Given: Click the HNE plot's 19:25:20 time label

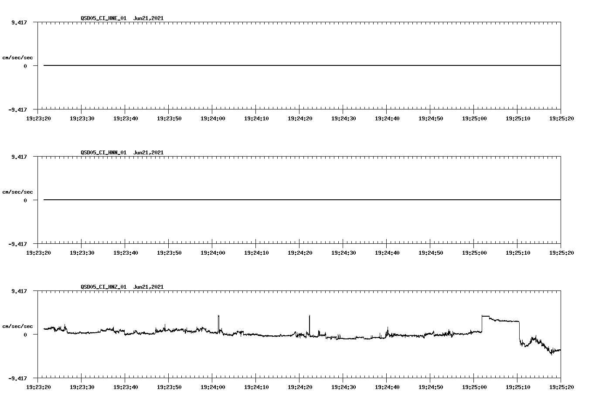Looking at the screenshot, I should click(561, 118).
